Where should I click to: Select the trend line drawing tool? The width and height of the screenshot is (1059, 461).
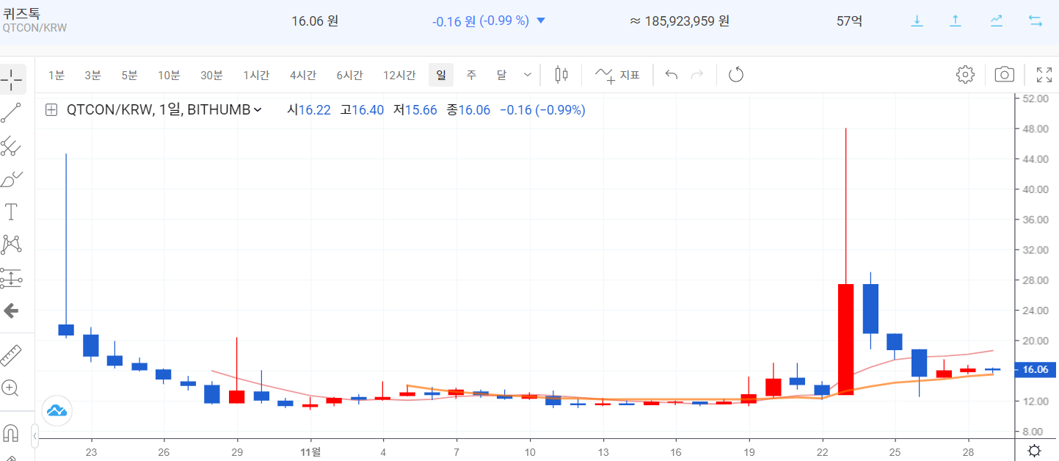point(11,112)
